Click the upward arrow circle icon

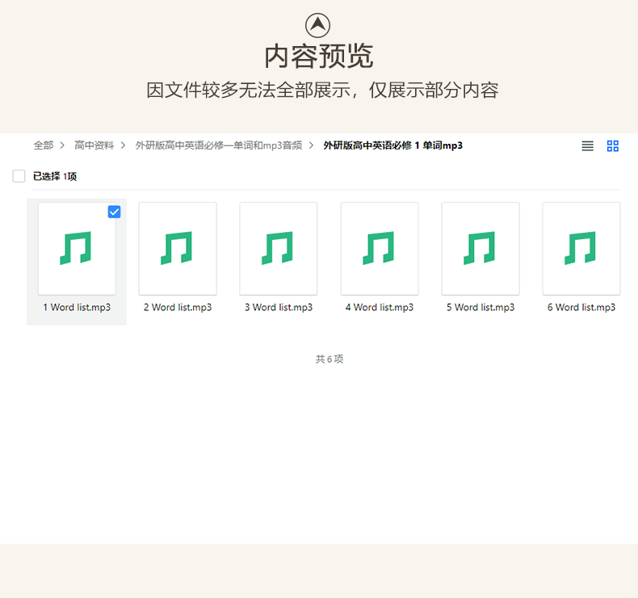coord(317,25)
